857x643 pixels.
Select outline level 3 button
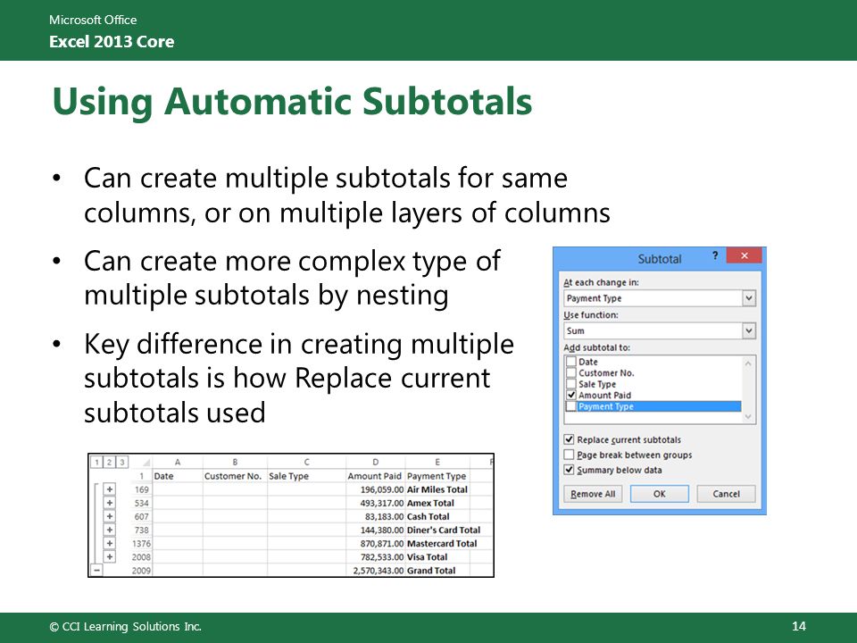coord(122,462)
